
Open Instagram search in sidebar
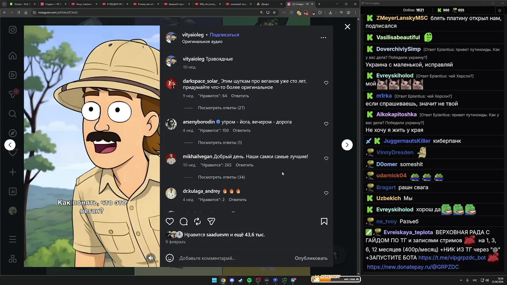point(13,114)
